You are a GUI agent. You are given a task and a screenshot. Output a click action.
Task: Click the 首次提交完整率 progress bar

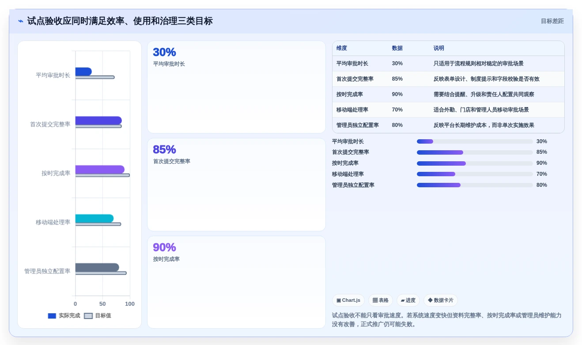point(475,152)
